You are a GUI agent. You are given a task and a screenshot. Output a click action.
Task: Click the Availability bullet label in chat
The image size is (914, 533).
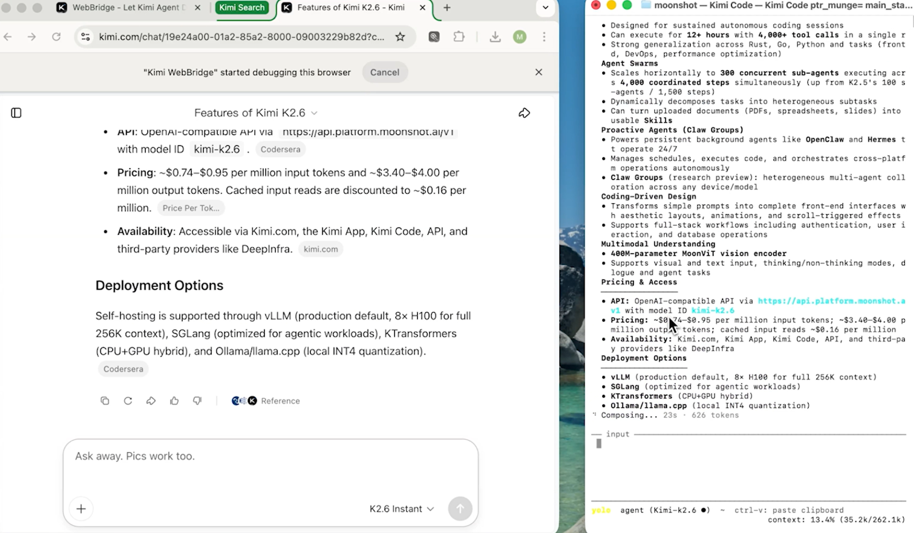tap(145, 231)
